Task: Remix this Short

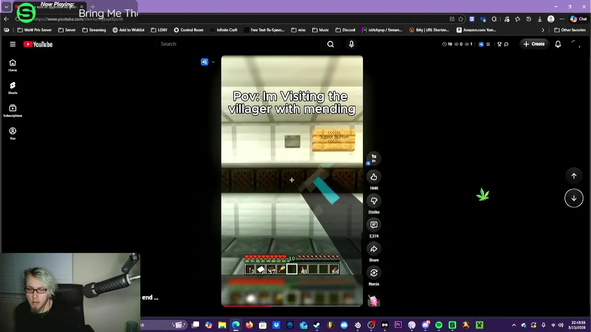Action: click(374, 273)
